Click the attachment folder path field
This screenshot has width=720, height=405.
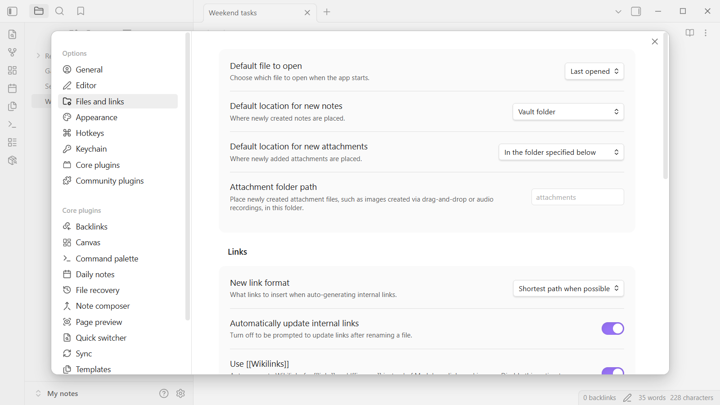click(x=577, y=197)
